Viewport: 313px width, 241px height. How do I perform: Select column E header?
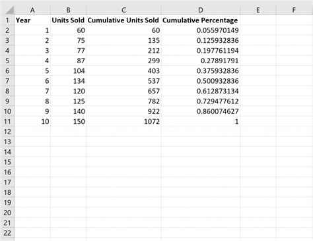coord(258,10)
